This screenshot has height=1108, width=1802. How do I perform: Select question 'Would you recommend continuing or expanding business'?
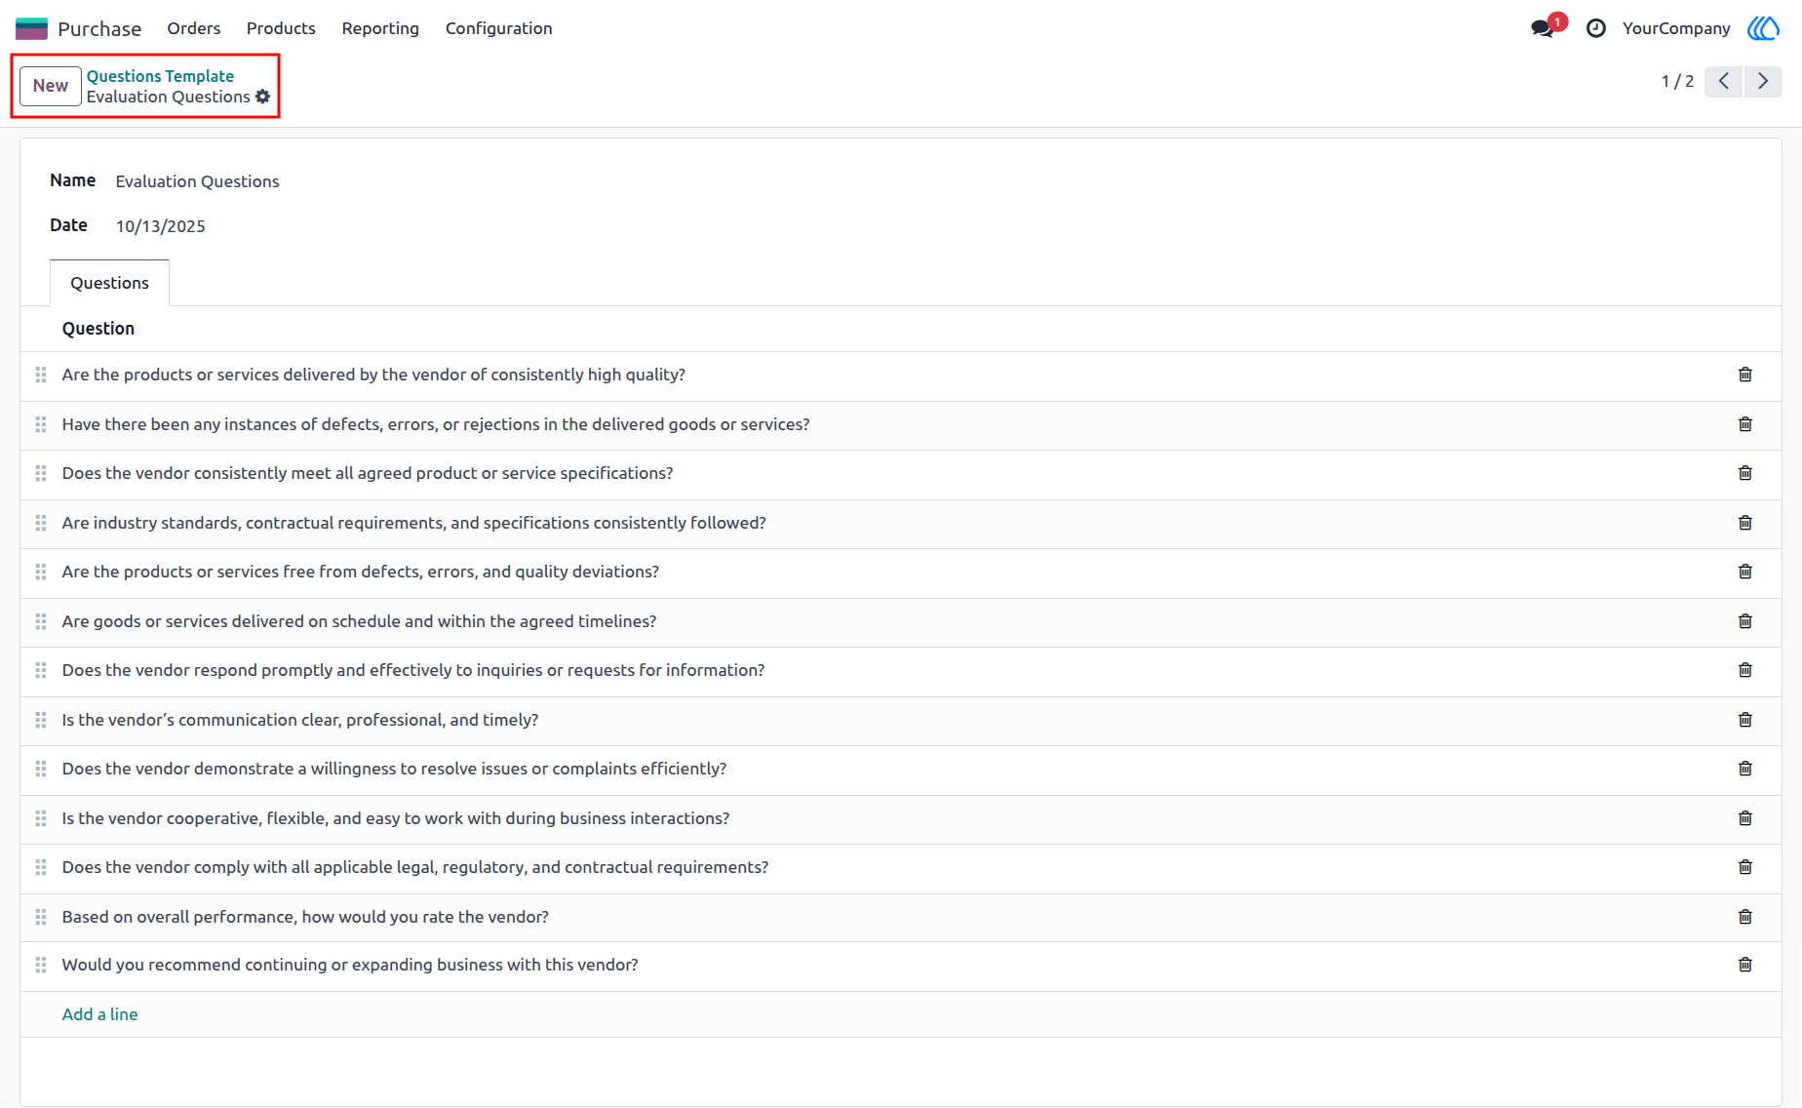tap(350, 965)
